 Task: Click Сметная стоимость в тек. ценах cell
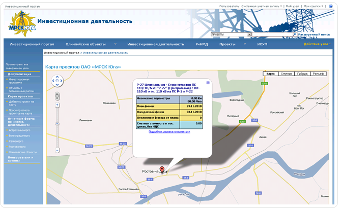[x=158, y=125]
